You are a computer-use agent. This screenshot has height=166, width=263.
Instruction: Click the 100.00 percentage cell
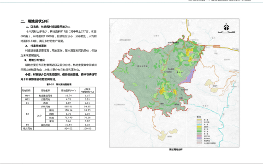[x=87, y=129]
